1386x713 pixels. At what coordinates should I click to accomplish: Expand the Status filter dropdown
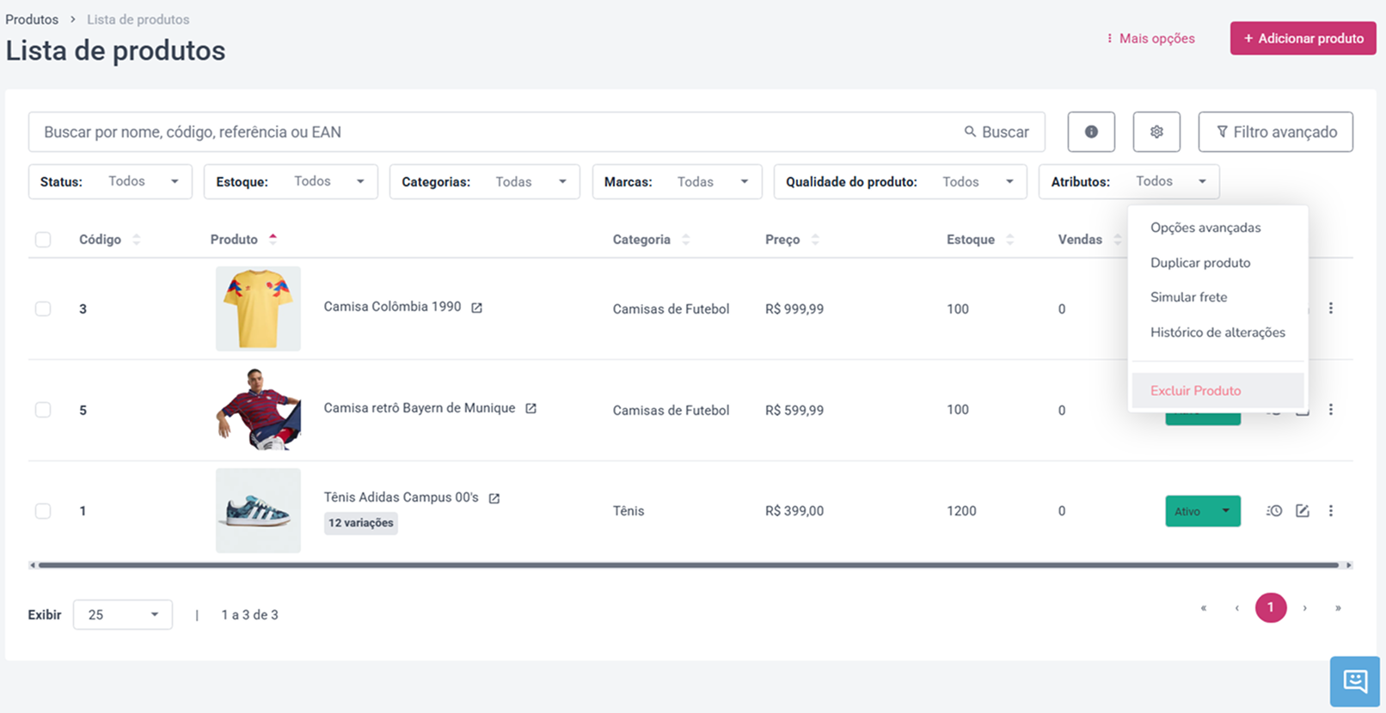110,182
